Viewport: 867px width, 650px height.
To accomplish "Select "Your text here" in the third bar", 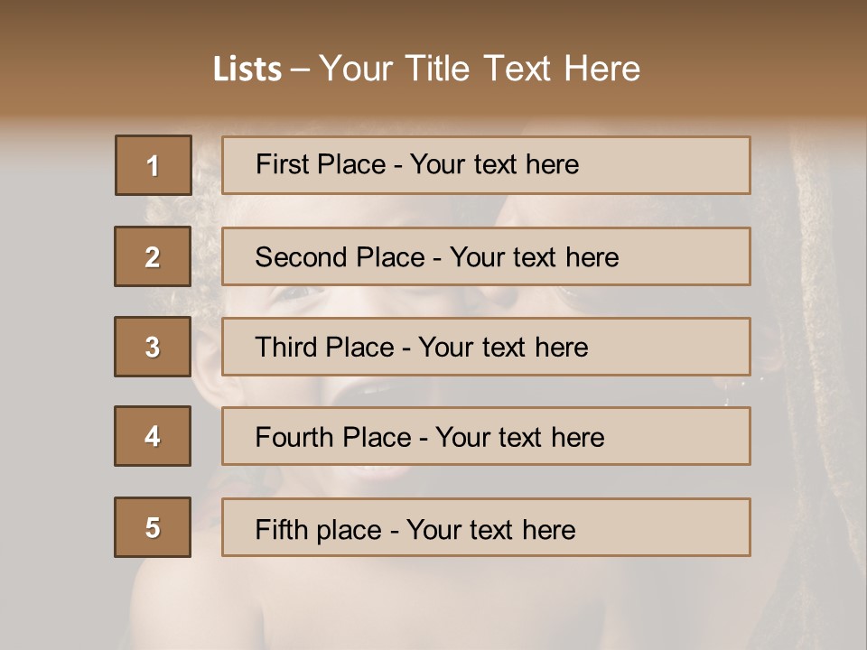I will pos(503,348).
